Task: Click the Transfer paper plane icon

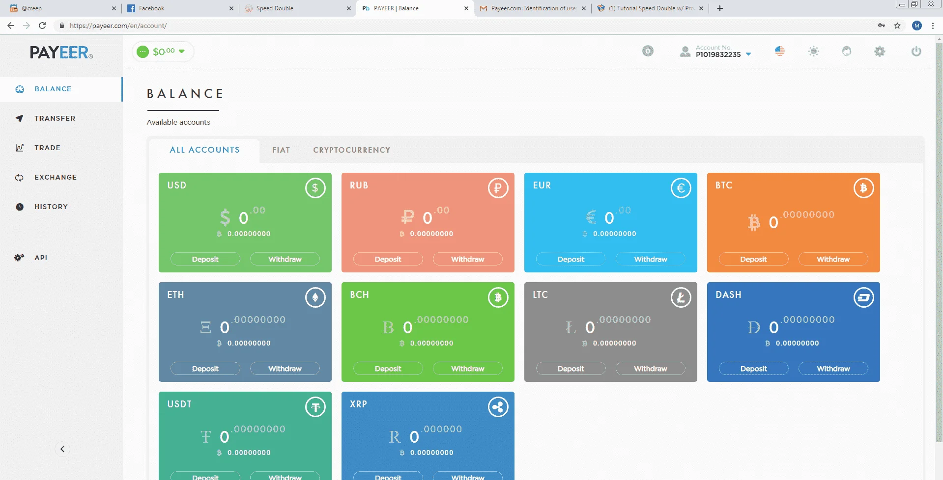Action: [x=20, y=118]
